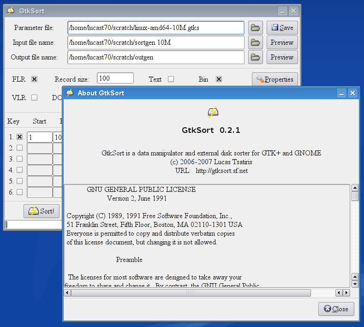Open folder browser for output file name
Image resolution: width=364 pixels, height=327 pixels.
tap(255, 57)
